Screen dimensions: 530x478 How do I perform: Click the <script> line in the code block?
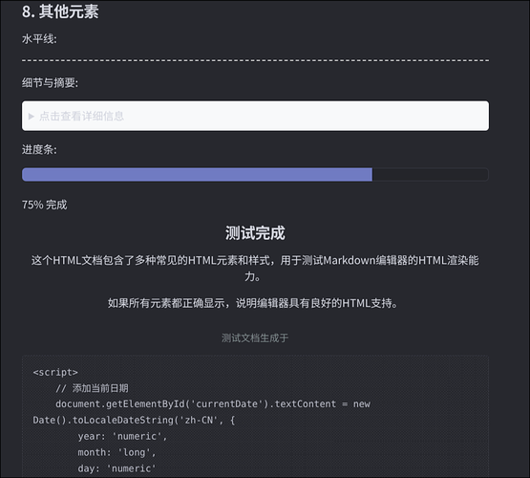[x=55, y=372]
